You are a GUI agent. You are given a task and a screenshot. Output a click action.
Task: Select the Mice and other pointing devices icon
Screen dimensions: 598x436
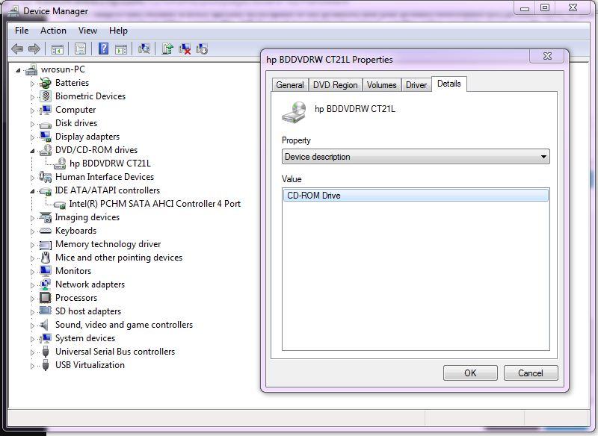[x=46, y=258]
